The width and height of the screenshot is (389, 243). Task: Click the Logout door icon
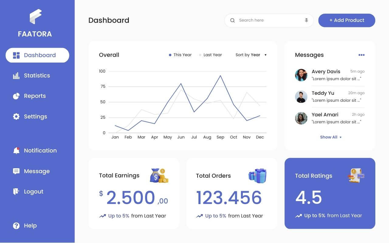(16, 191)
